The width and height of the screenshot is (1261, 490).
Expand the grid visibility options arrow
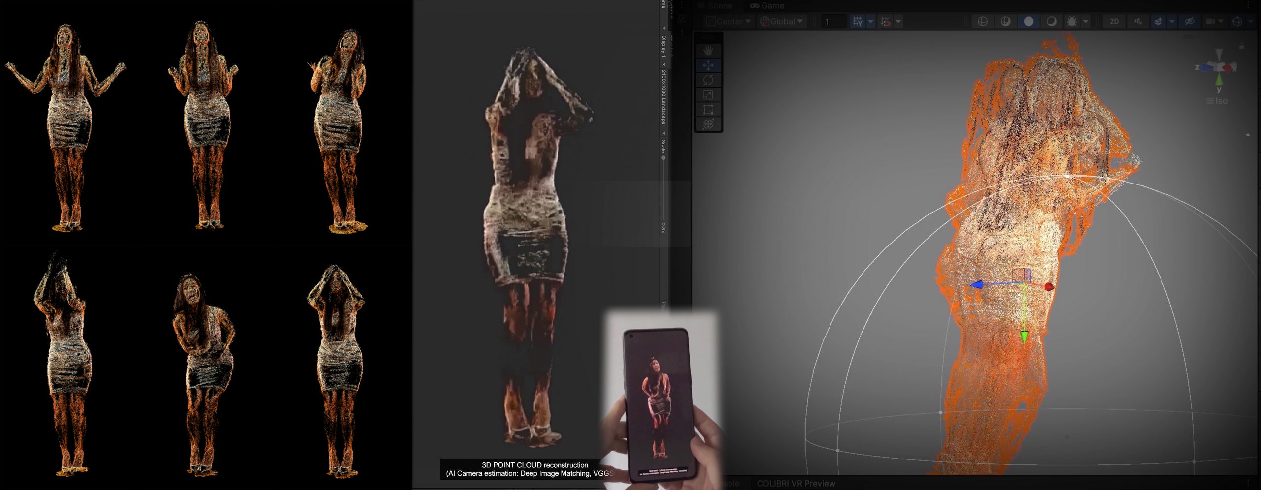click(x=870, y=21)
